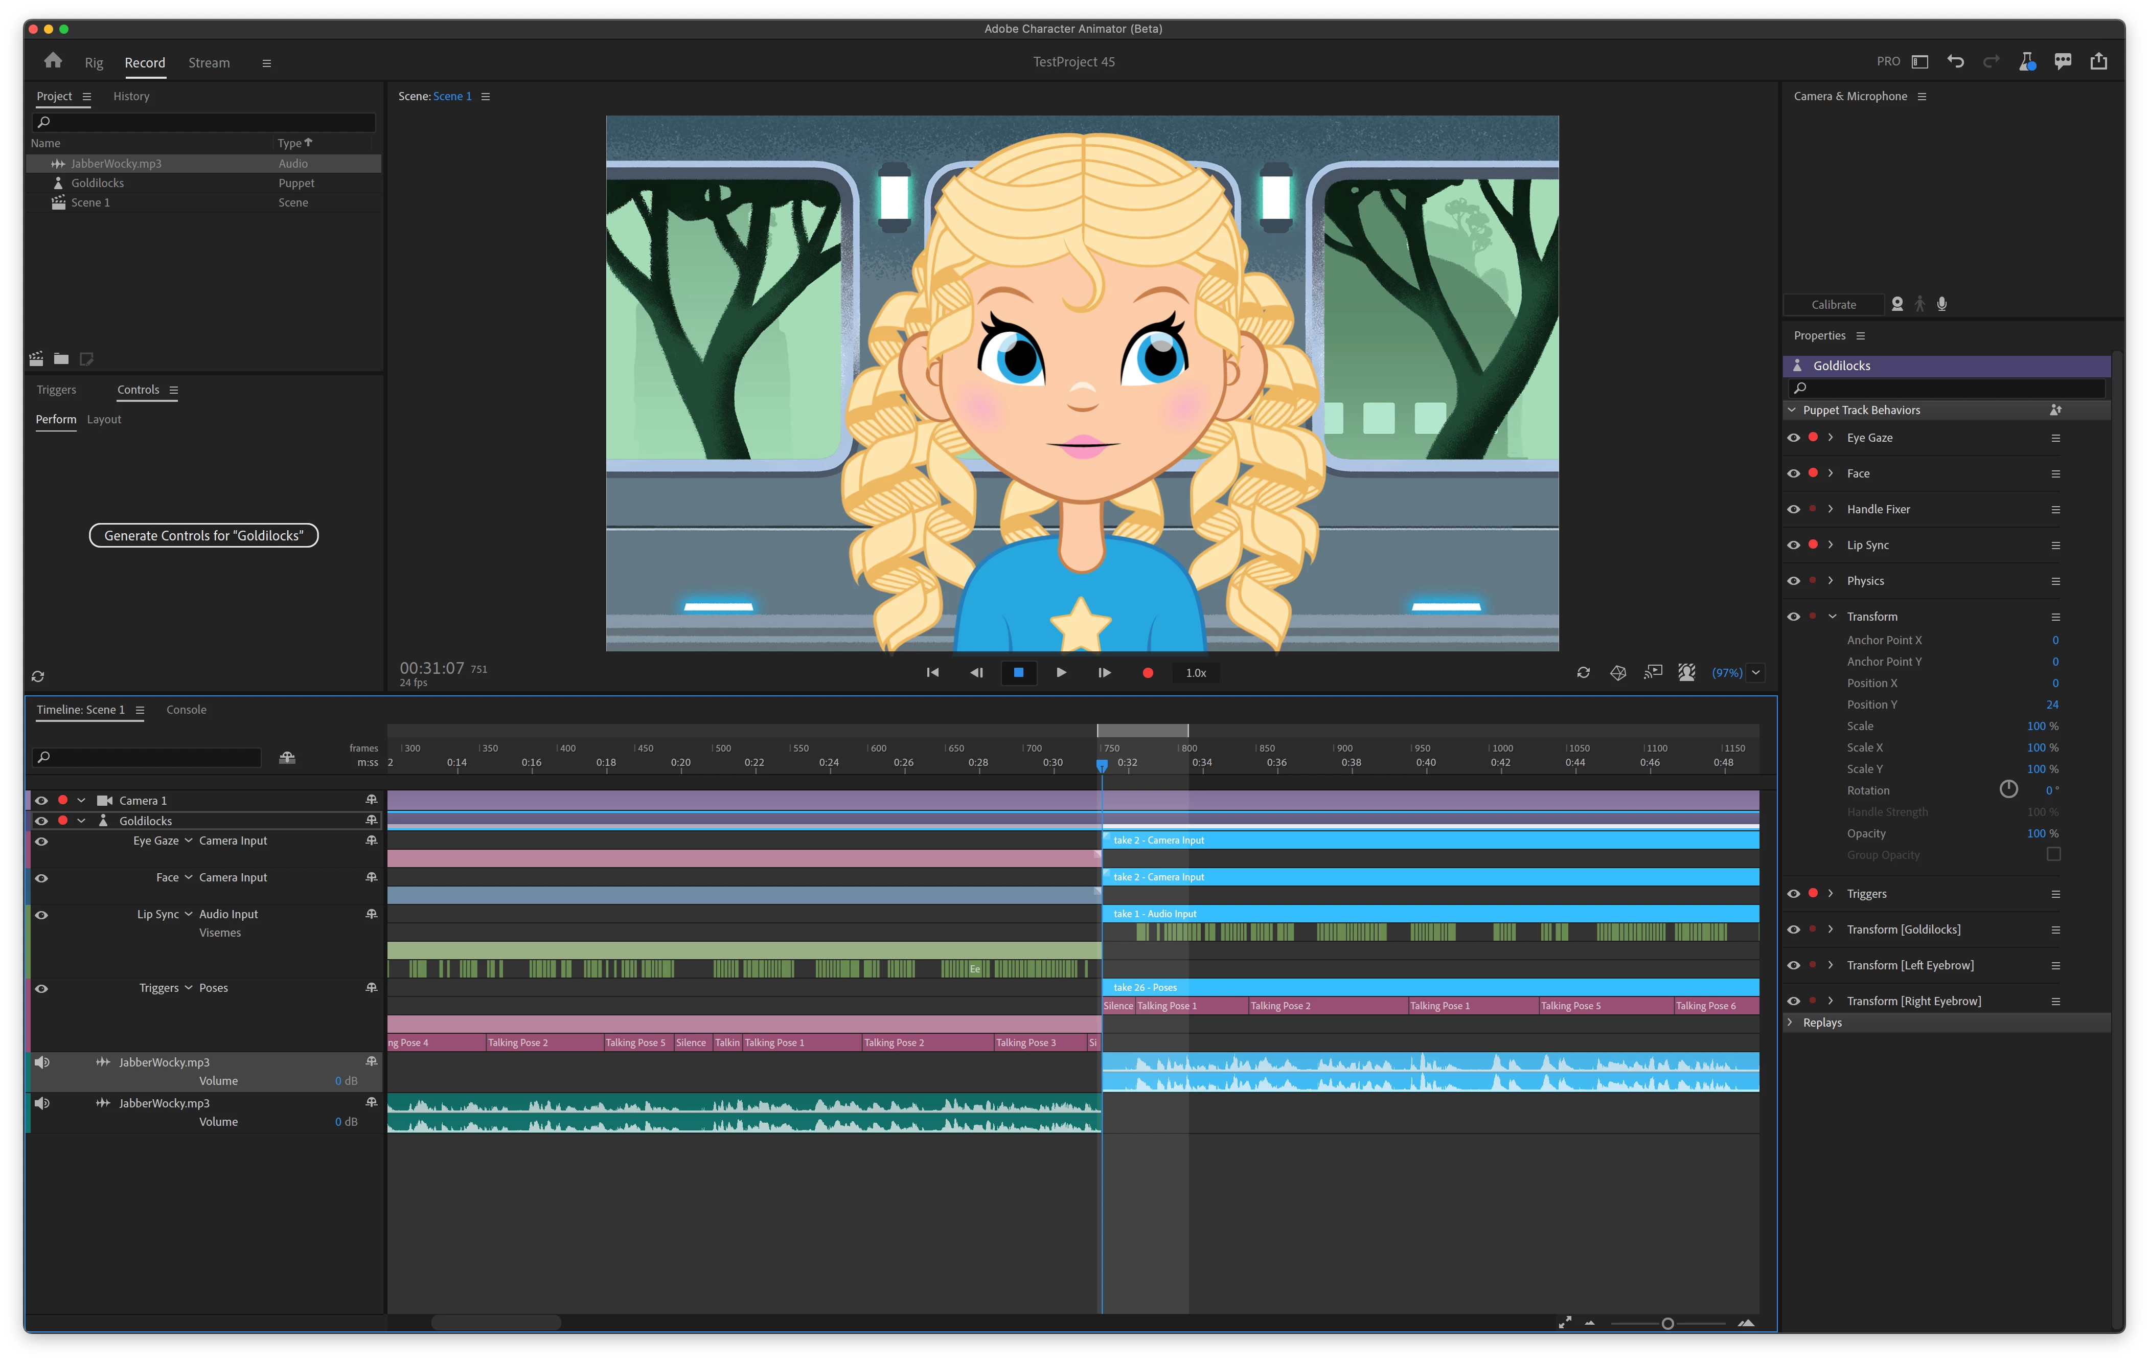Click the Play button in the scene transport

(x=1061, y=673)
